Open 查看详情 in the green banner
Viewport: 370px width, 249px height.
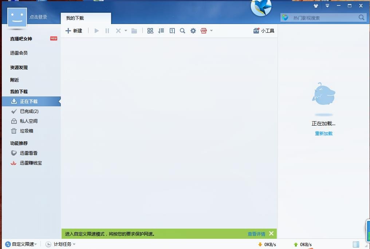(x=256, y=234)
